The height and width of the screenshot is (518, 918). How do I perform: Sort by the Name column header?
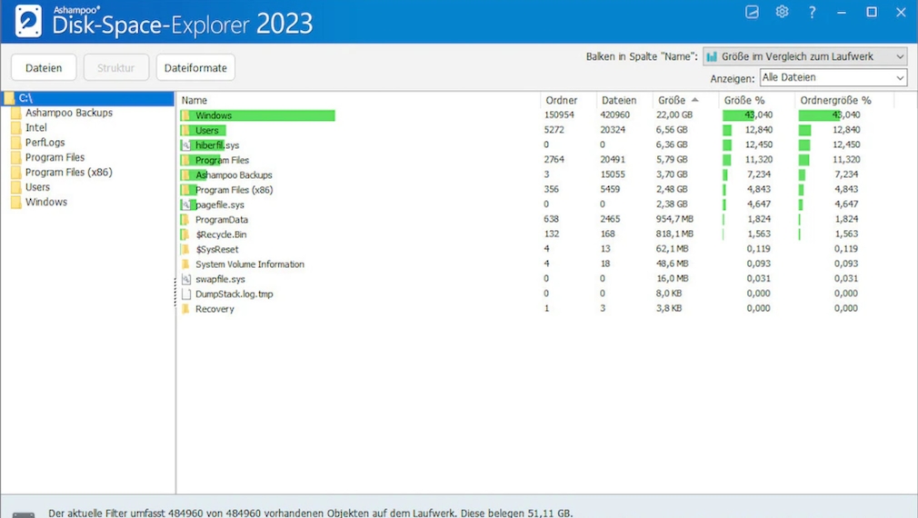point(358,100)
